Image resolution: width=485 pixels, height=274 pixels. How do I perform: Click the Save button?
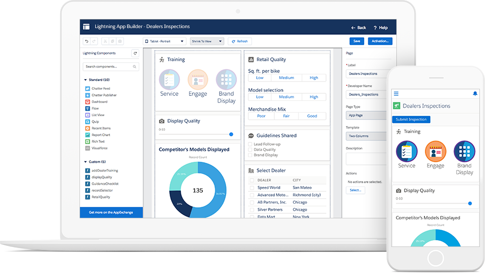357,41
